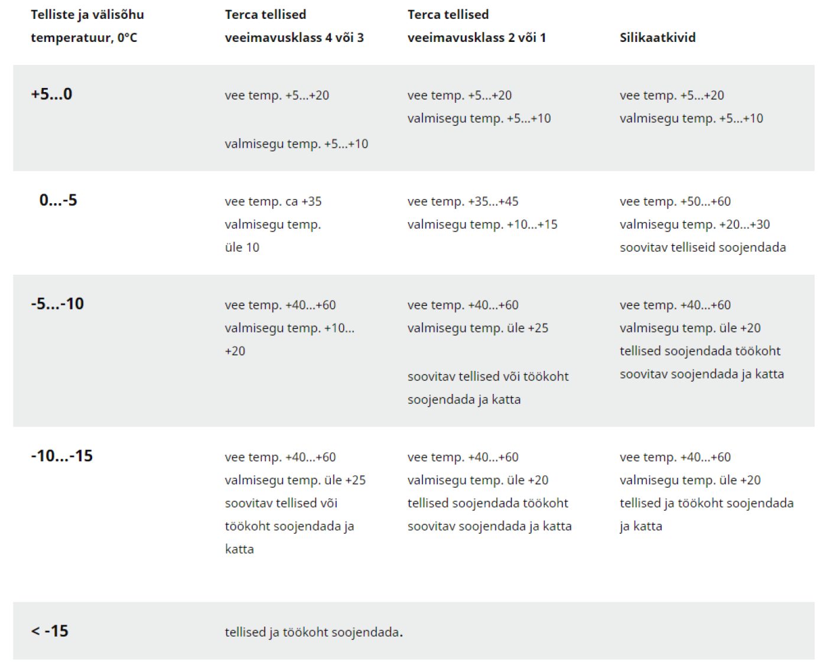Click the '< -15' row label

[50, 631]
